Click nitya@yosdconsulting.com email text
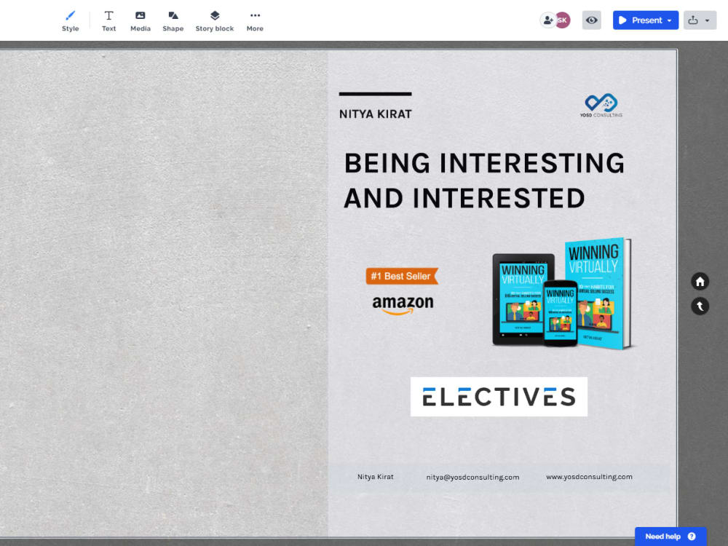 pyautogui.click(x=472, y=478)
